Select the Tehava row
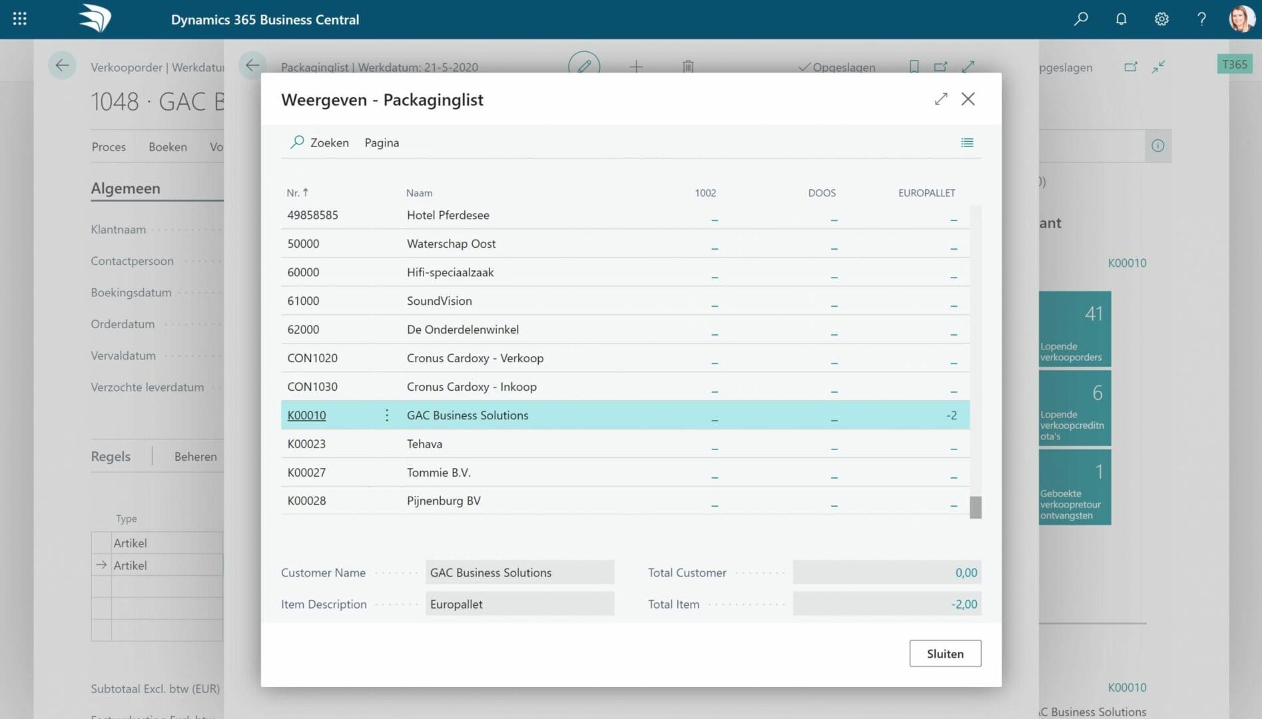The image size is (1262, 719). coord(625,444)
